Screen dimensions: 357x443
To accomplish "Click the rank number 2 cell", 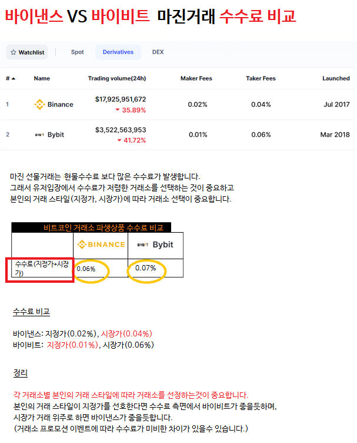I will [x=8, y=134].
